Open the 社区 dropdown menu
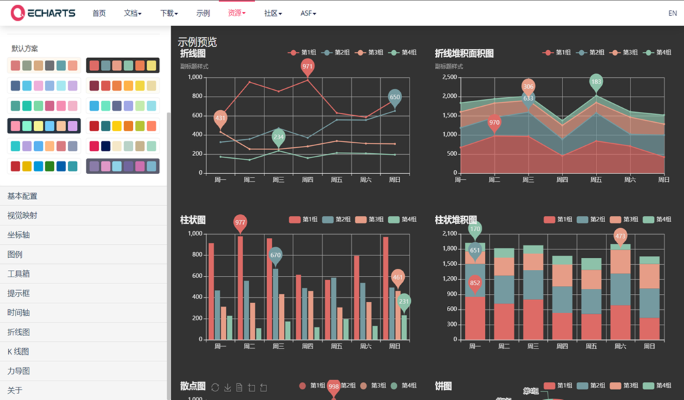Screen dimensions: 684x400 [273, 13]
